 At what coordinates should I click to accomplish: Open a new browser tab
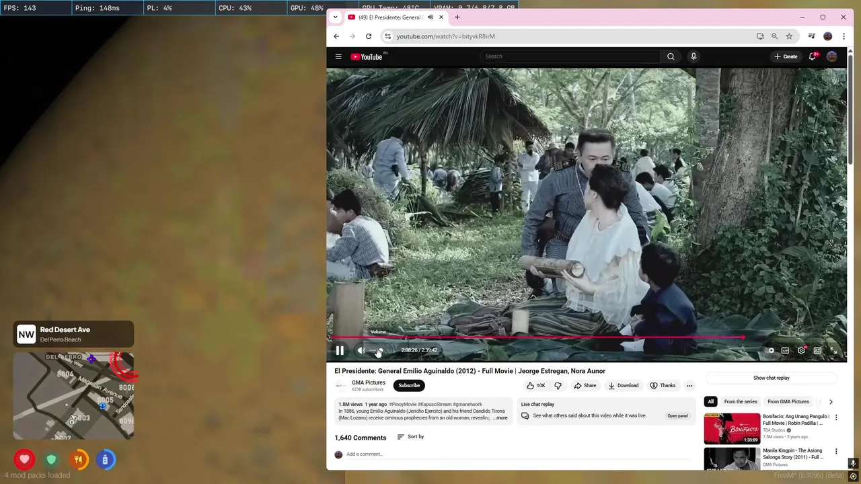[457, 17]
